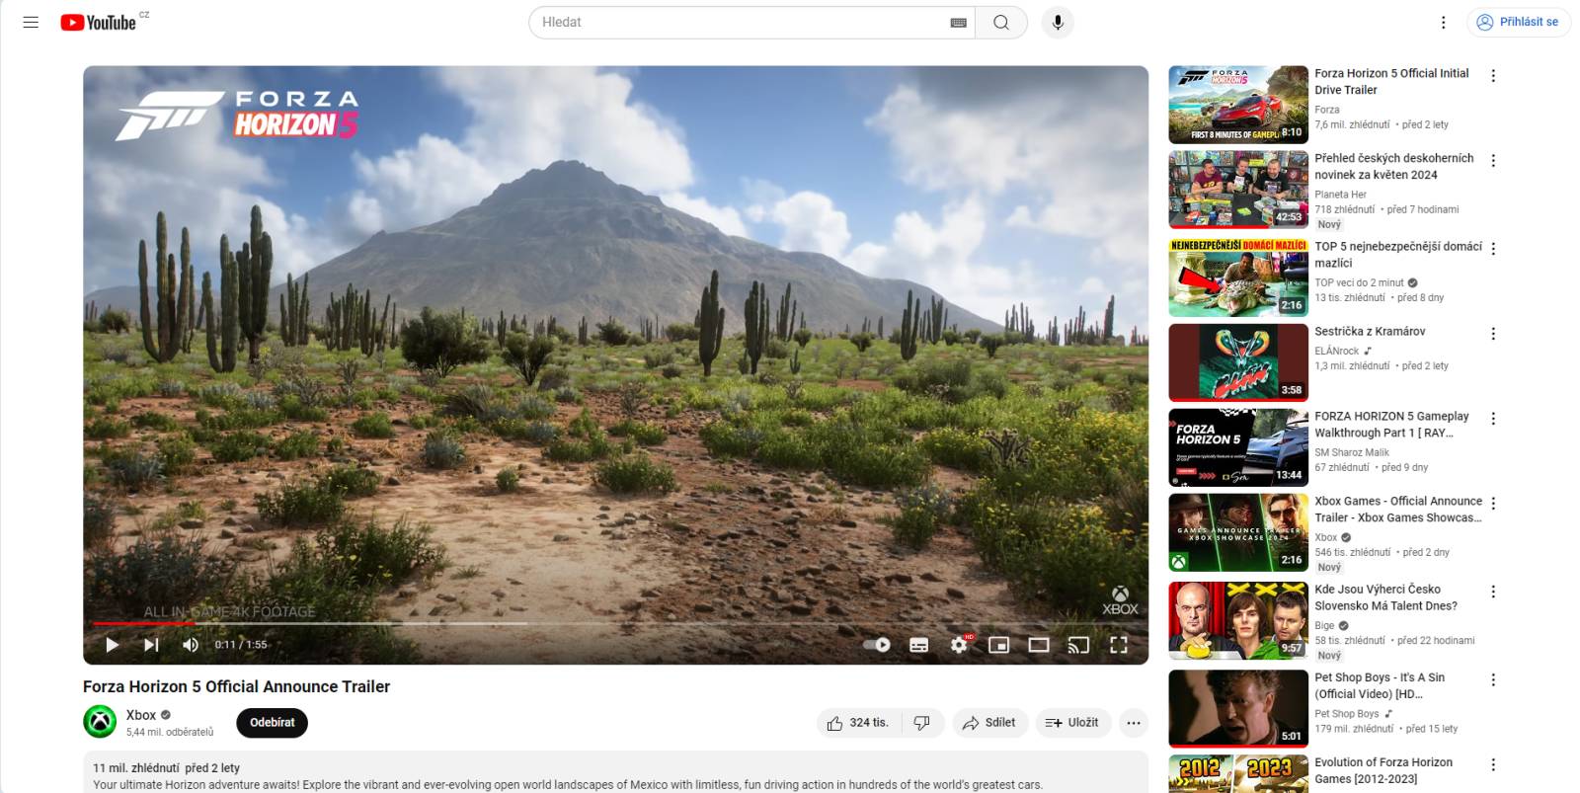Go to the YouTube home logo
1580x793 pixels.
[98, 22]
